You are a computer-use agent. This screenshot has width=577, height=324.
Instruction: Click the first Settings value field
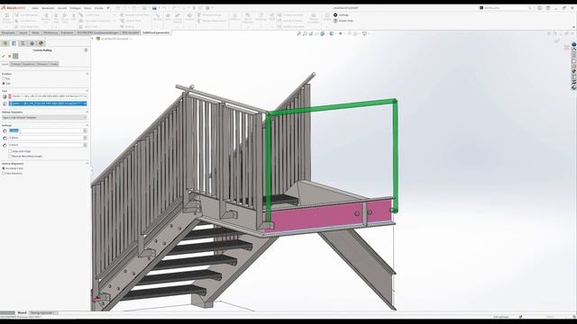[46, 130]
